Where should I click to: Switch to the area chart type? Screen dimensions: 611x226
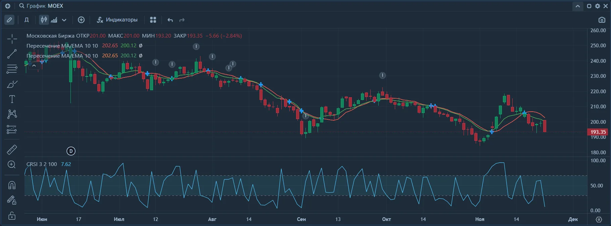[x=54, y=20]
